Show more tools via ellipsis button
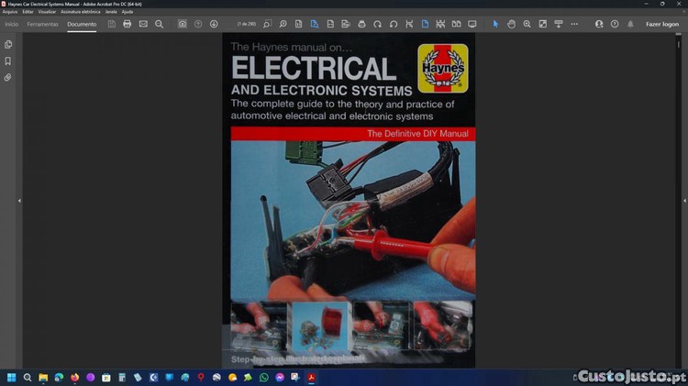Screen dimensions: 688x386 click(x=574, y=24)
